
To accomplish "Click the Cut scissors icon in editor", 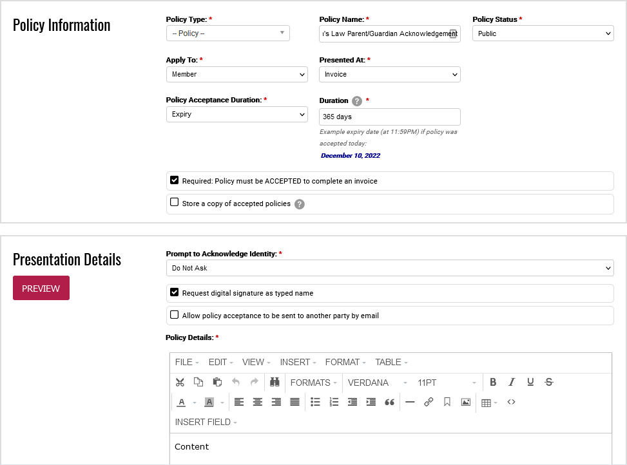I will [x=180, y=383].
